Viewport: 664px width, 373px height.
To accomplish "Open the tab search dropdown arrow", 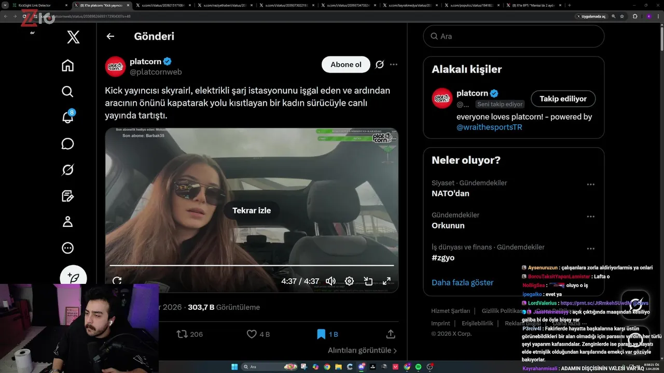I will tap(5, 5).
